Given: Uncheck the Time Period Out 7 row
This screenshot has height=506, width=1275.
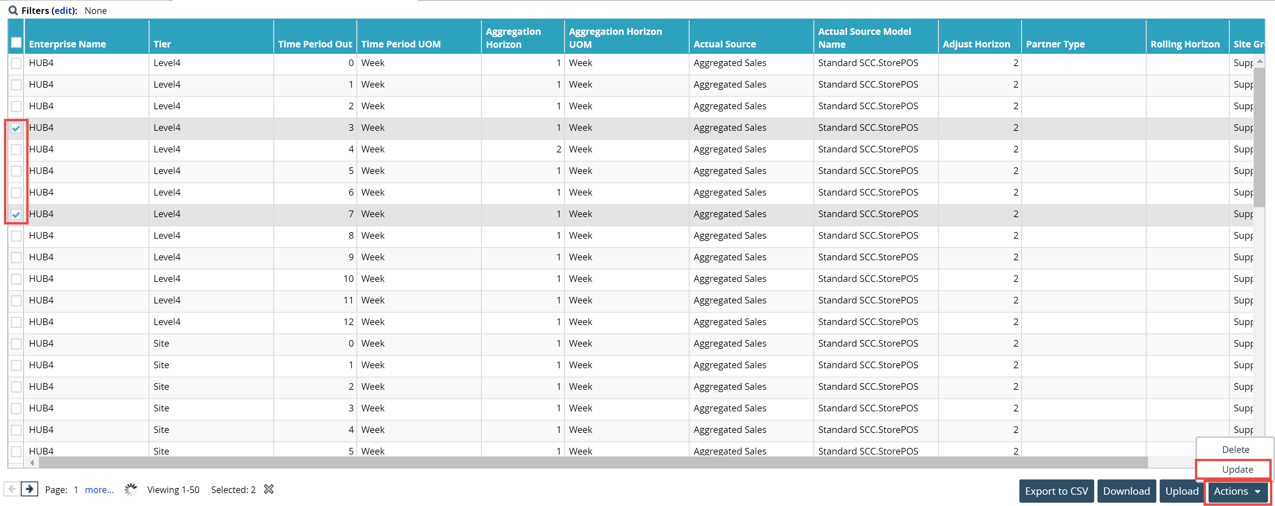Looking at the screenshot, I should pos(16,214).
